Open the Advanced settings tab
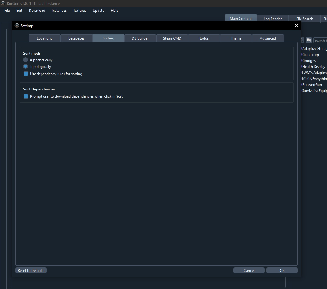This screenshot has width=327, height=289. click(268, 38)
